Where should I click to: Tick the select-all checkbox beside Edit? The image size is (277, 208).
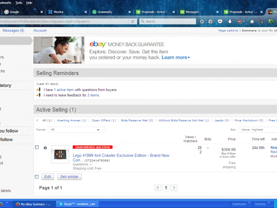pos(37,177)
